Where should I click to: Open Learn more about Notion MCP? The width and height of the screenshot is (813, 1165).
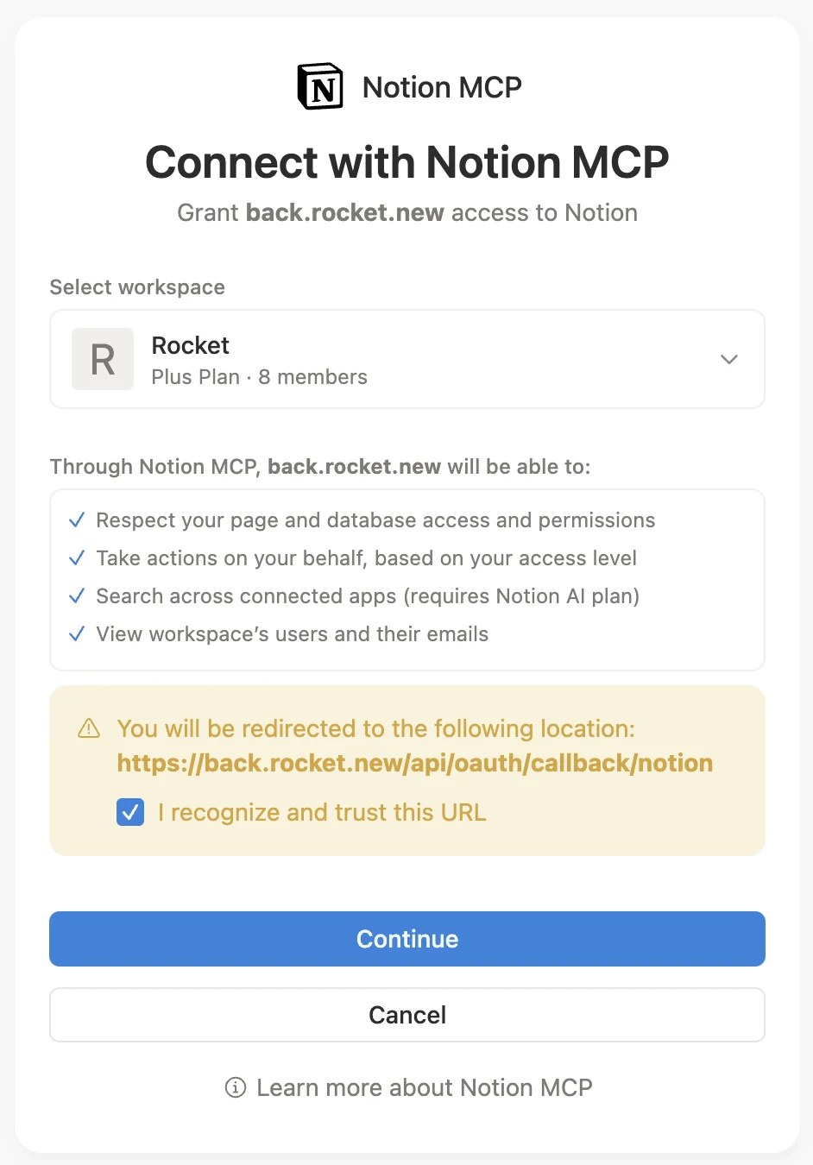pos(423,1087)
